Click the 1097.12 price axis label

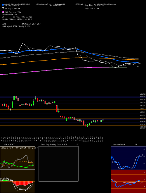143,115
